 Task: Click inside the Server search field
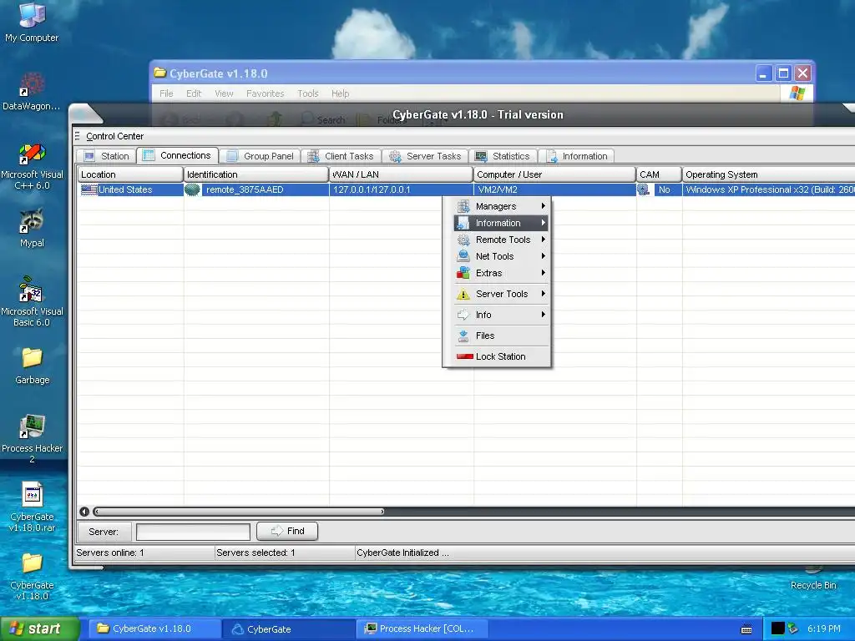pyautogui.click(x=193, y=532)
